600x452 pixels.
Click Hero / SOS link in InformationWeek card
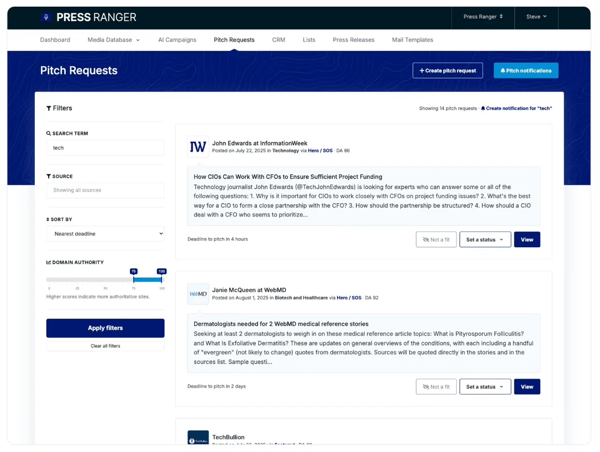click(x=320, y=150)
